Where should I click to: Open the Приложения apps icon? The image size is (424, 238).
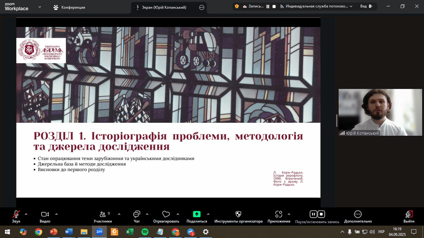(x=279, y=215)
